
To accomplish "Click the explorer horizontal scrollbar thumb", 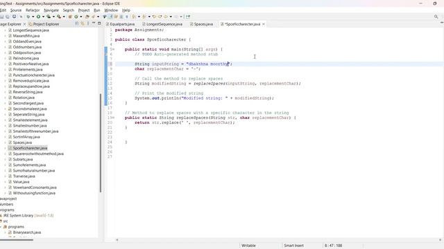I will tap(17, 240).
